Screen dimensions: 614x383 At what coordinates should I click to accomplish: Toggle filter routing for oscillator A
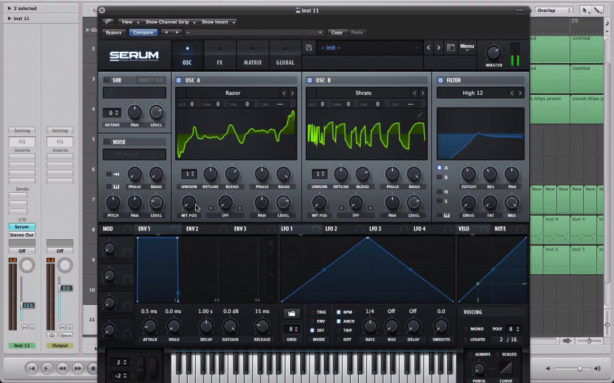(x=440, y=168)
